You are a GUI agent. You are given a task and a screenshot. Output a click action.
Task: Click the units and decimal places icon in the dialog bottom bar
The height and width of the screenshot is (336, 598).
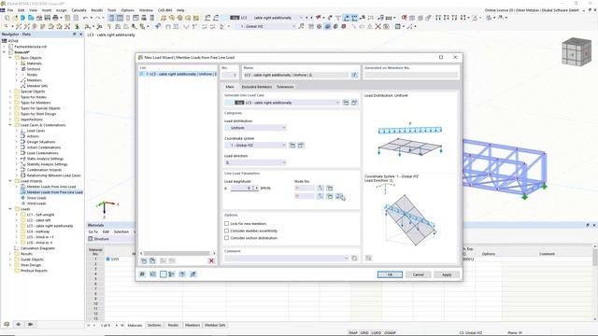click(x=153, y=274)
